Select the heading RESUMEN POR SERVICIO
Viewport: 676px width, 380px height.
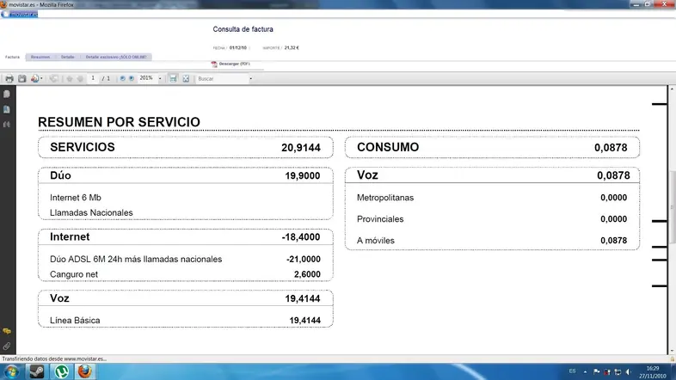[119, 122]
